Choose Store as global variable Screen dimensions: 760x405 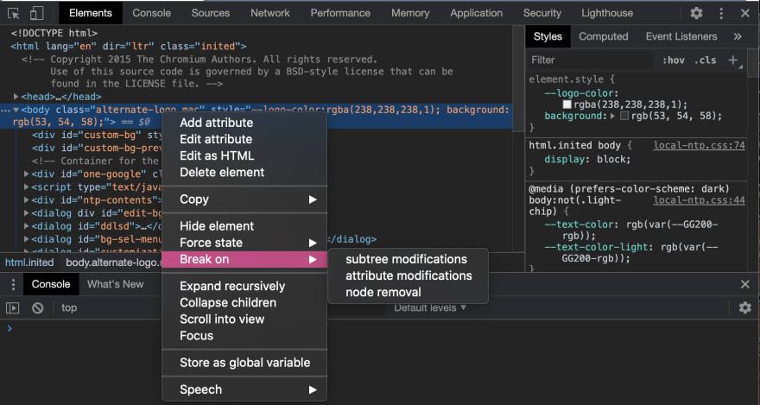(x=244, y=363)
